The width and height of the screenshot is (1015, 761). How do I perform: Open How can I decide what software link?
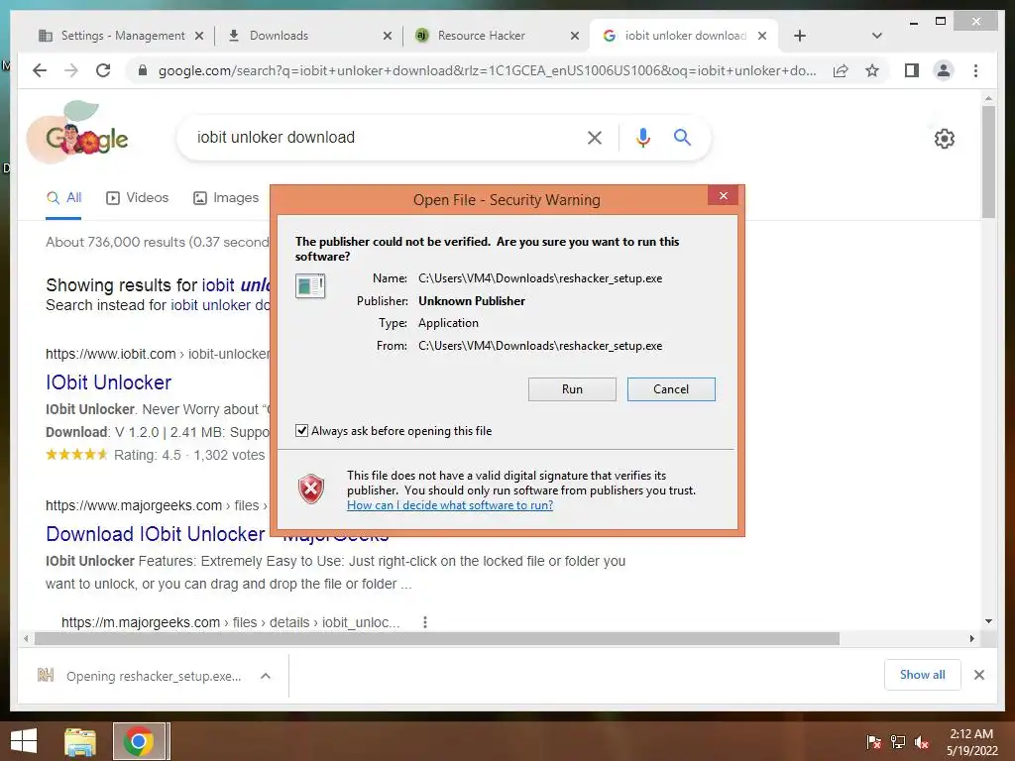[x=450, y=505]
